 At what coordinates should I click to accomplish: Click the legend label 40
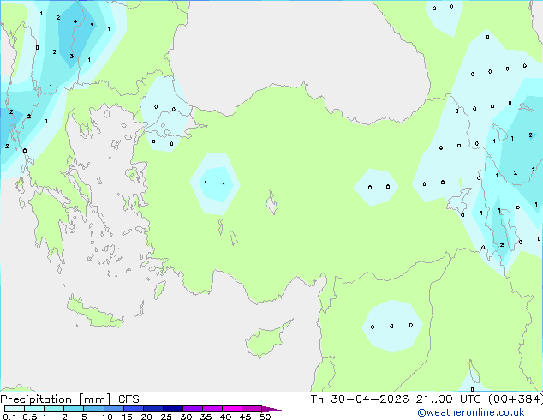[225, 417]
